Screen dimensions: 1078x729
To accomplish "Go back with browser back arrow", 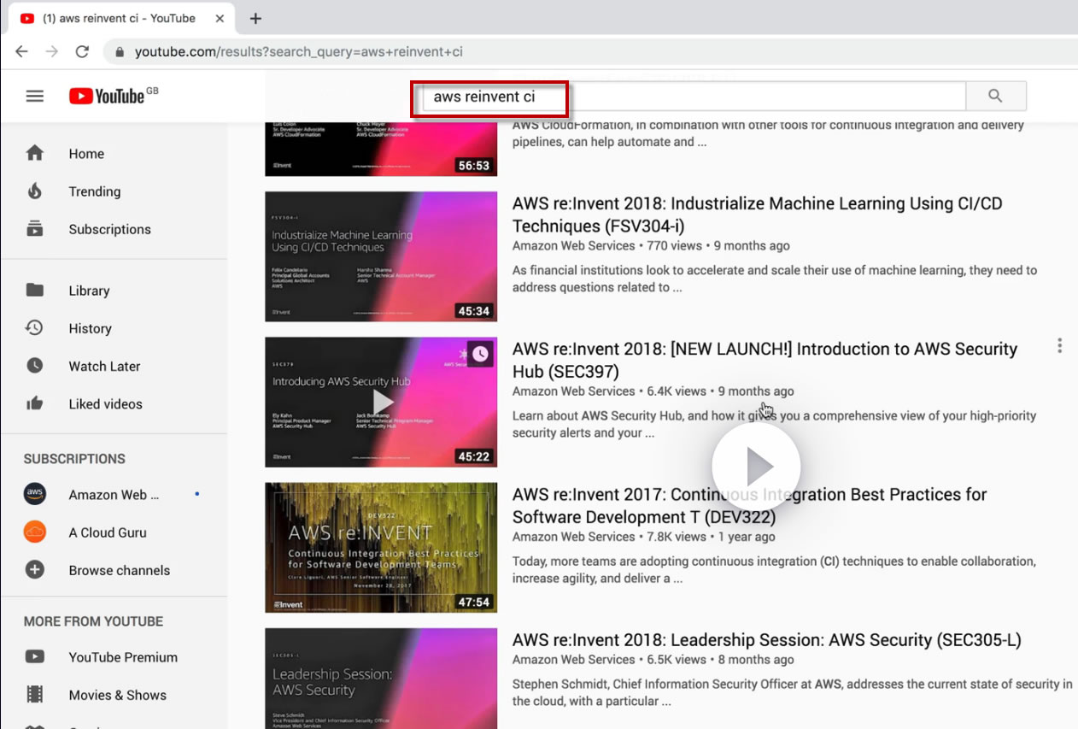I will click(21, 51).
